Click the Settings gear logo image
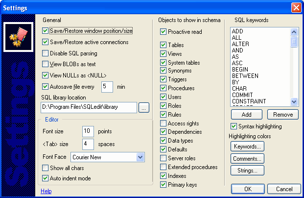Screen dimensions: 304x198 click(x=19, y=37)
